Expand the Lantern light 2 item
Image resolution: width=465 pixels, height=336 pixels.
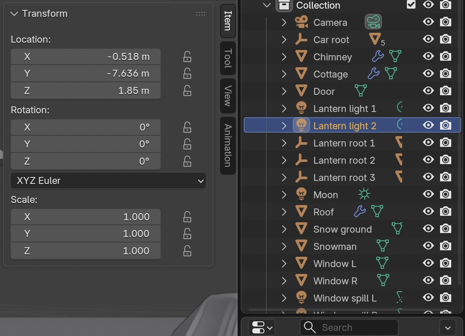(x=284, y=125)
